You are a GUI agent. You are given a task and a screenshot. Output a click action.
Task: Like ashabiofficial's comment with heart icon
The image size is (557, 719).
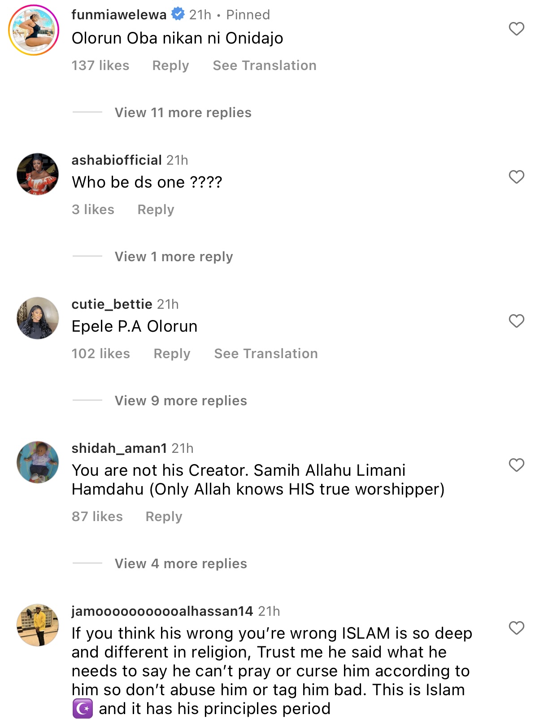(x=516, y=177)
